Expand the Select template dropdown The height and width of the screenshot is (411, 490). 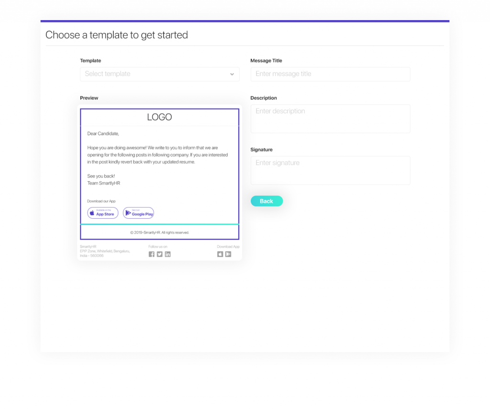[153, 74]
